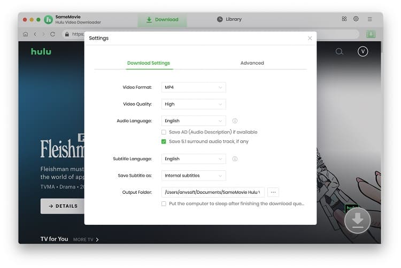The width and height of the screenshot is (401, 268).
Task: Open the hamburger menu icon
Action: (x=370, y=19)
